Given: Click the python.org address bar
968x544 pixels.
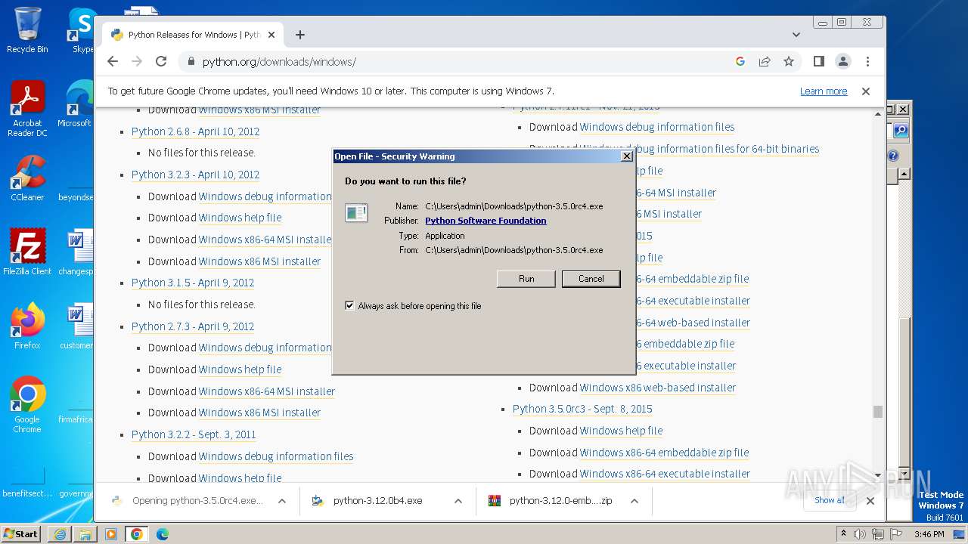Looking at the screenshot, I should [454, 62].
